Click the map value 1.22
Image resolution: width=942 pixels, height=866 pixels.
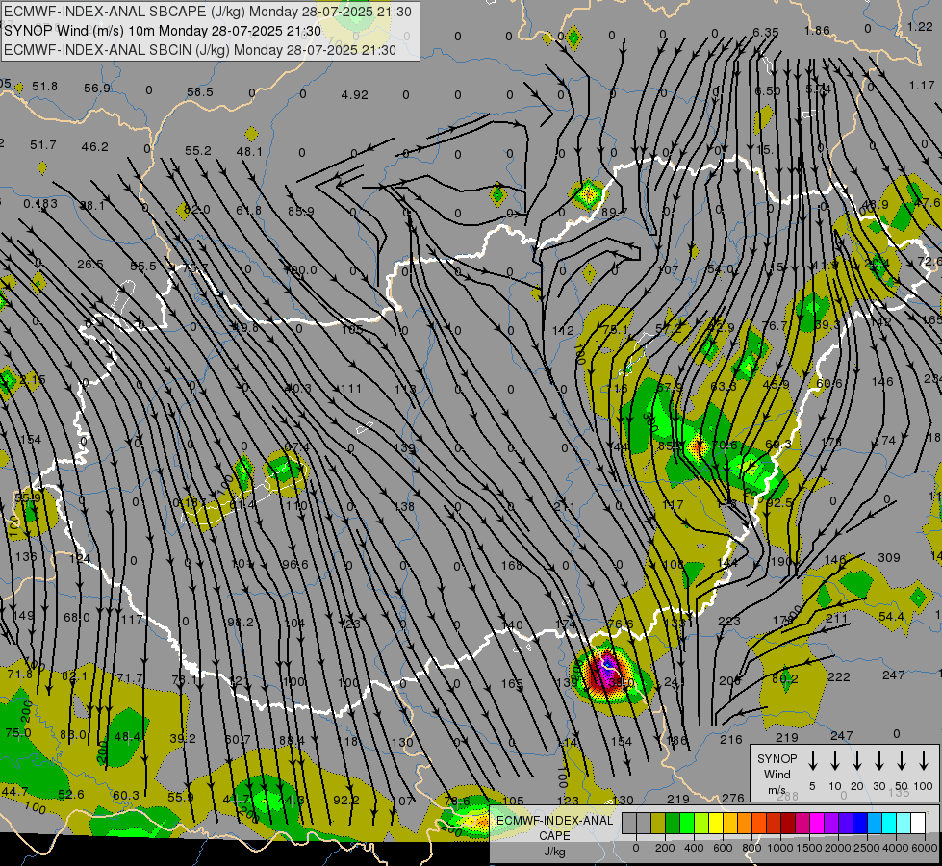921,26
